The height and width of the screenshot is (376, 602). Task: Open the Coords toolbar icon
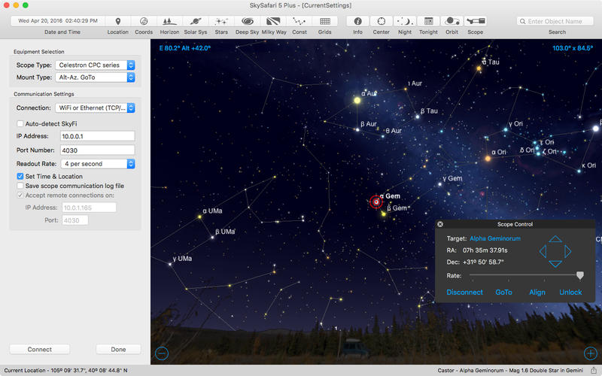[144, 22]
